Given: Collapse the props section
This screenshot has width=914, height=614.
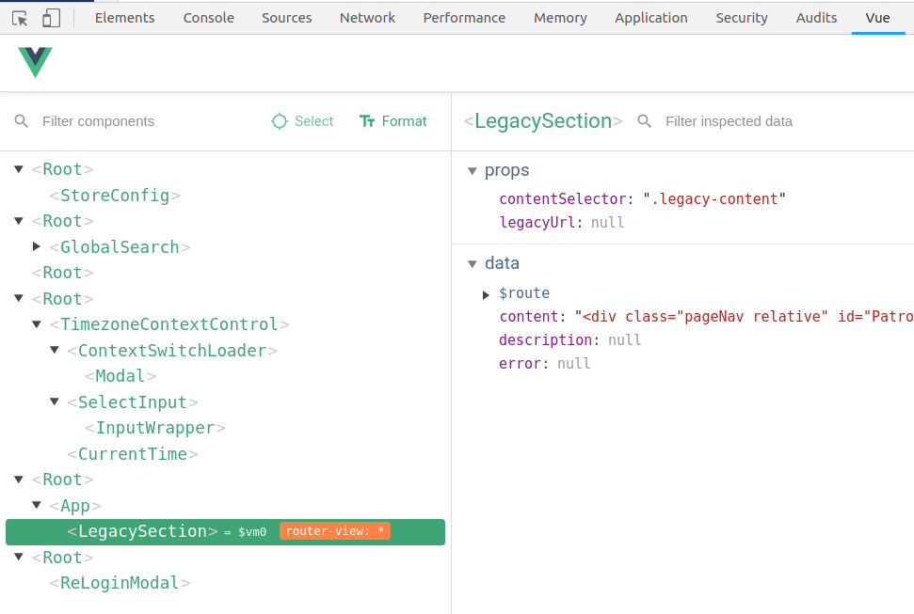Looking at the screenshot, I should tap(473, 171).
